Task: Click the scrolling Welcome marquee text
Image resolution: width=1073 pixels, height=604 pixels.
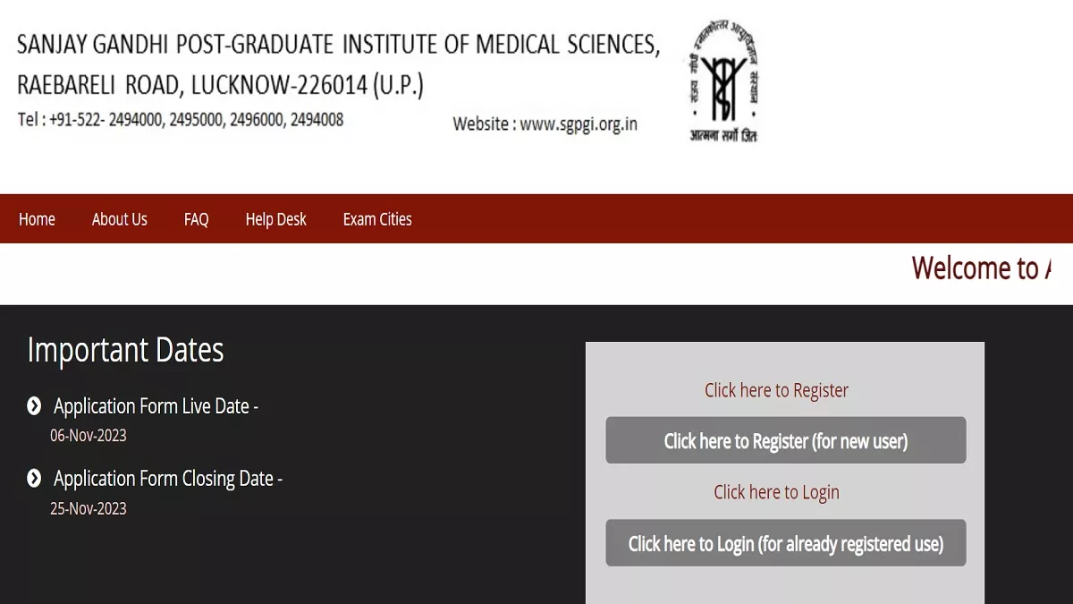Action: (x=981, y=268)
